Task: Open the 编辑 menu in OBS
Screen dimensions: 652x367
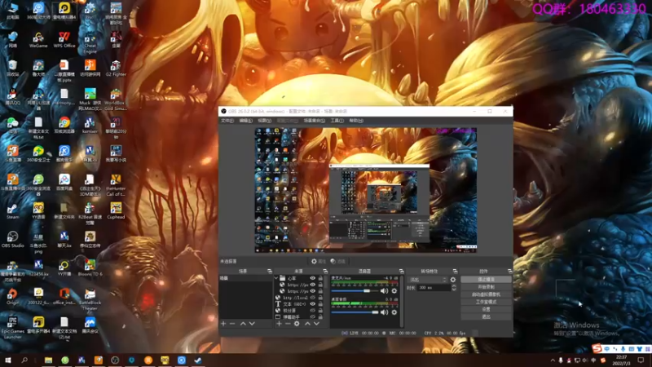Action: point(246,121)
